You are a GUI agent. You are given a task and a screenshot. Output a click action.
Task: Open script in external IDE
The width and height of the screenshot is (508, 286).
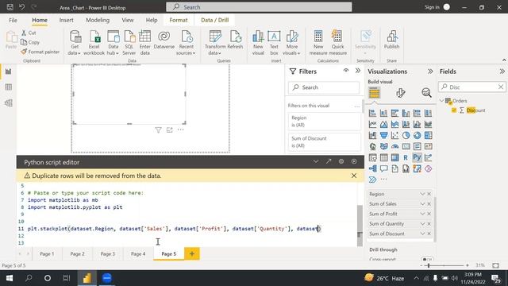(329, 161)
